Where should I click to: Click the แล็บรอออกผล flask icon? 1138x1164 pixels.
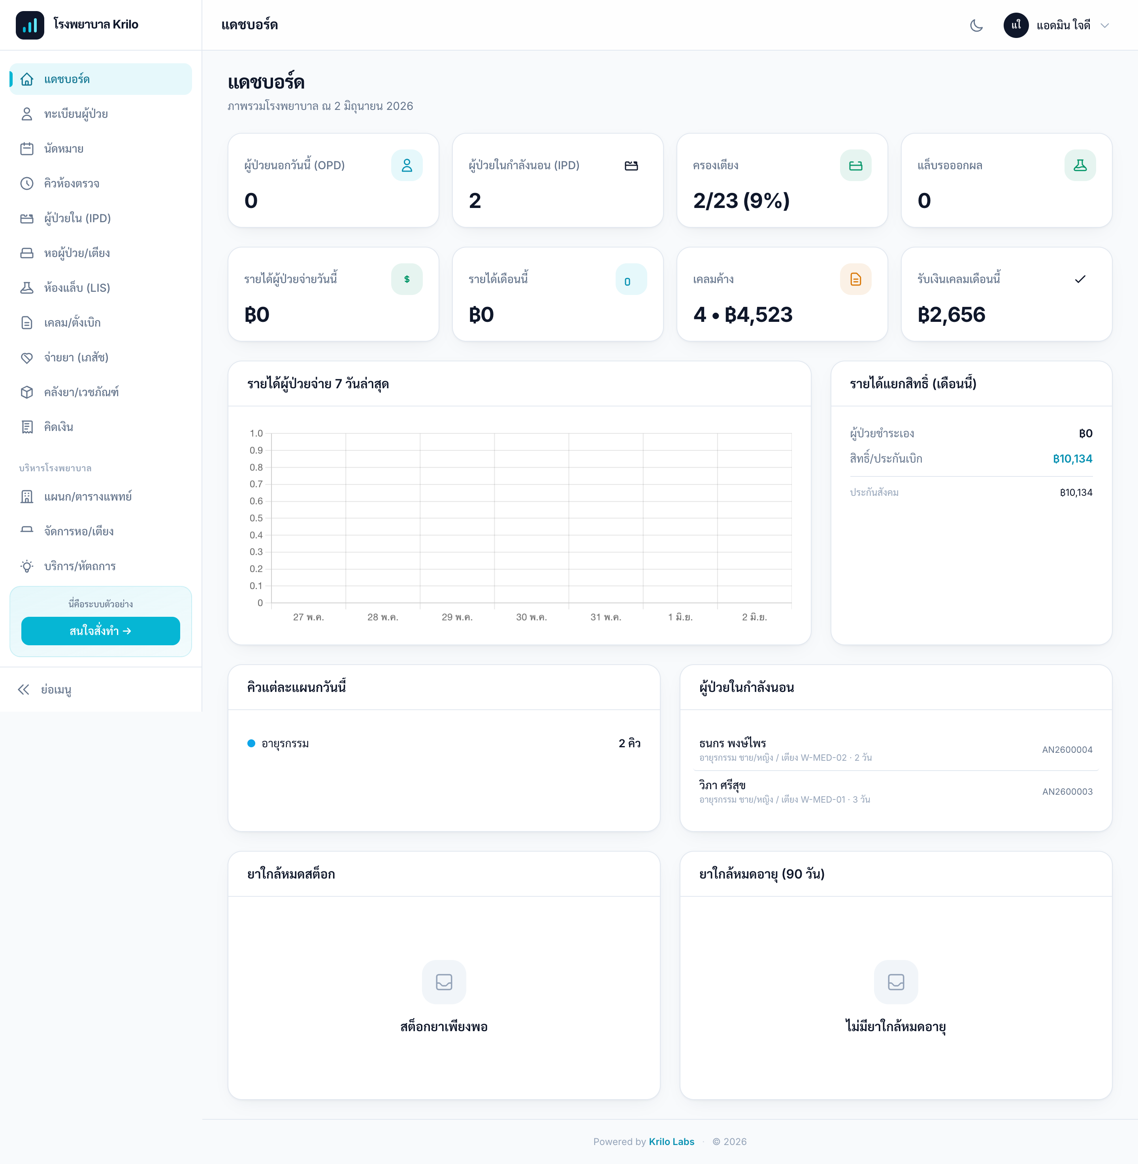click(x=1080, y=165)
